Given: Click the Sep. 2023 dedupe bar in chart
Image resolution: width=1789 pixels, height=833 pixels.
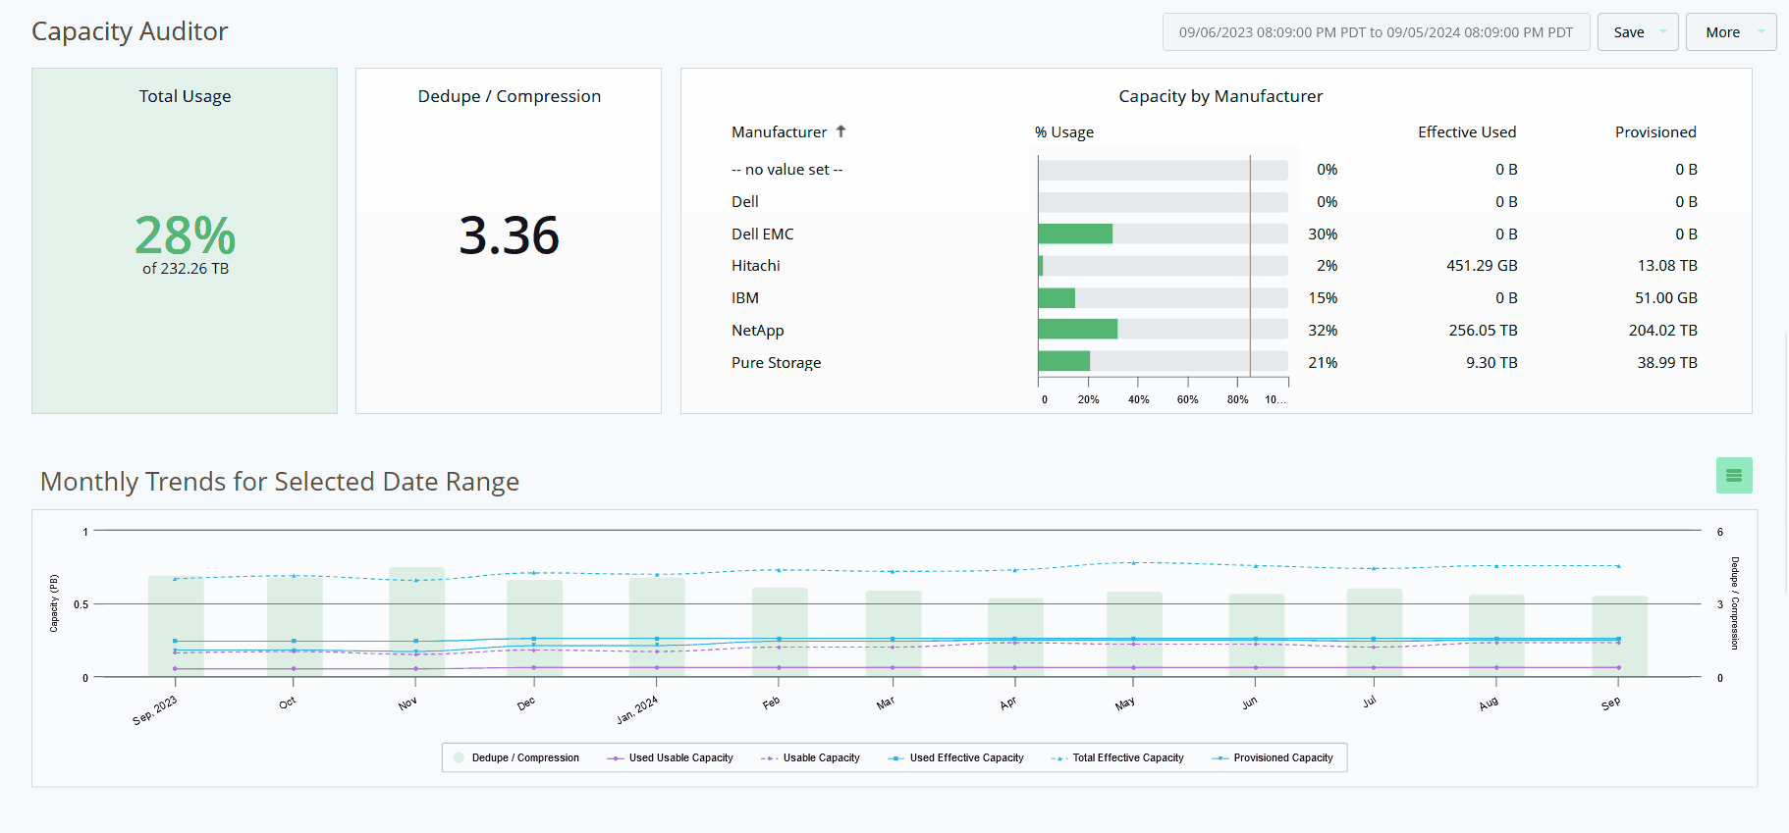Looking at the screenshot, I should (176, 626).
